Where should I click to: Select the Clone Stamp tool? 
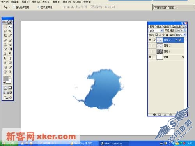[5, 45]
